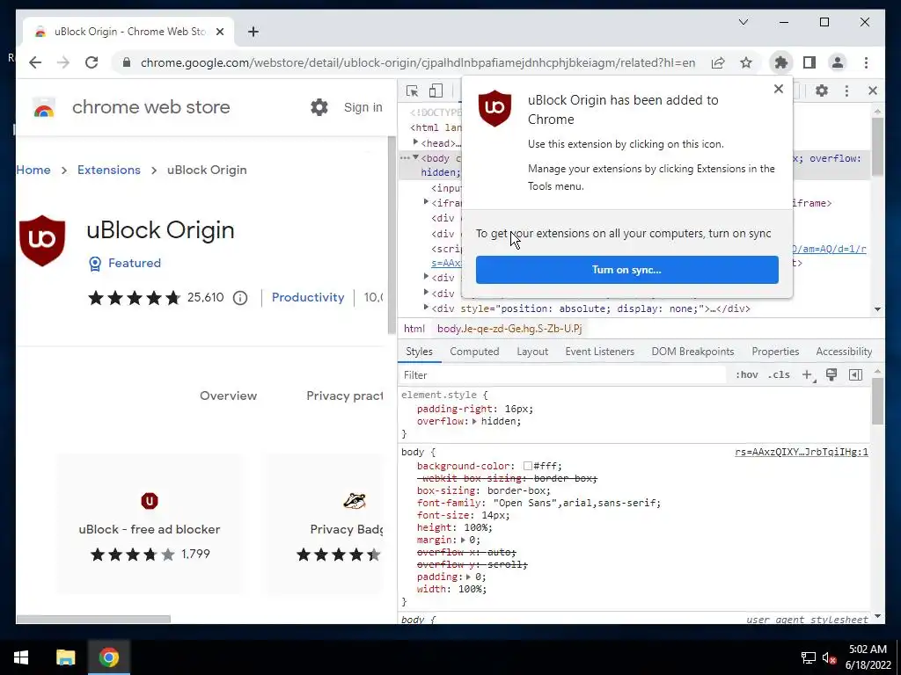901x675 pixels.
Task: Expand the margin: 0 shorthand triangle
Action: coord(463,541)
